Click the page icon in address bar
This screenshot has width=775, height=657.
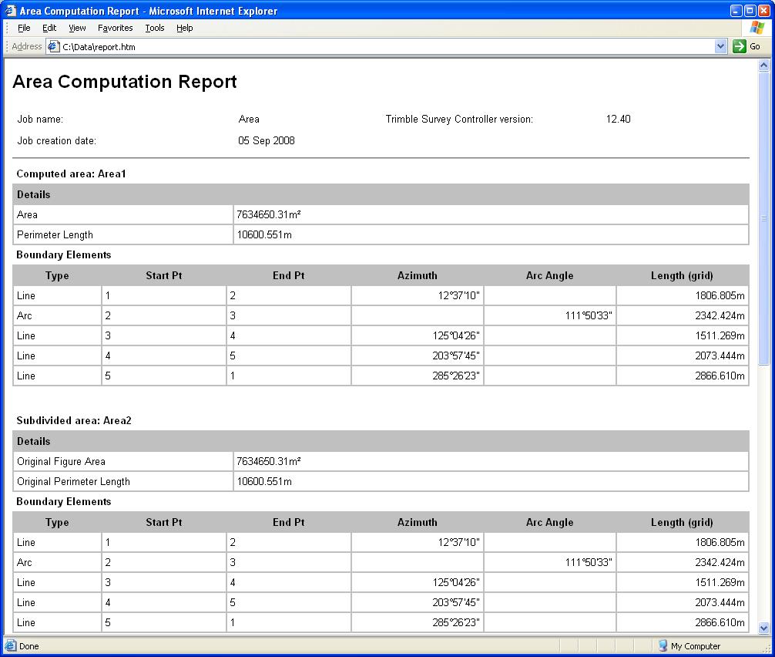(53, 46)
